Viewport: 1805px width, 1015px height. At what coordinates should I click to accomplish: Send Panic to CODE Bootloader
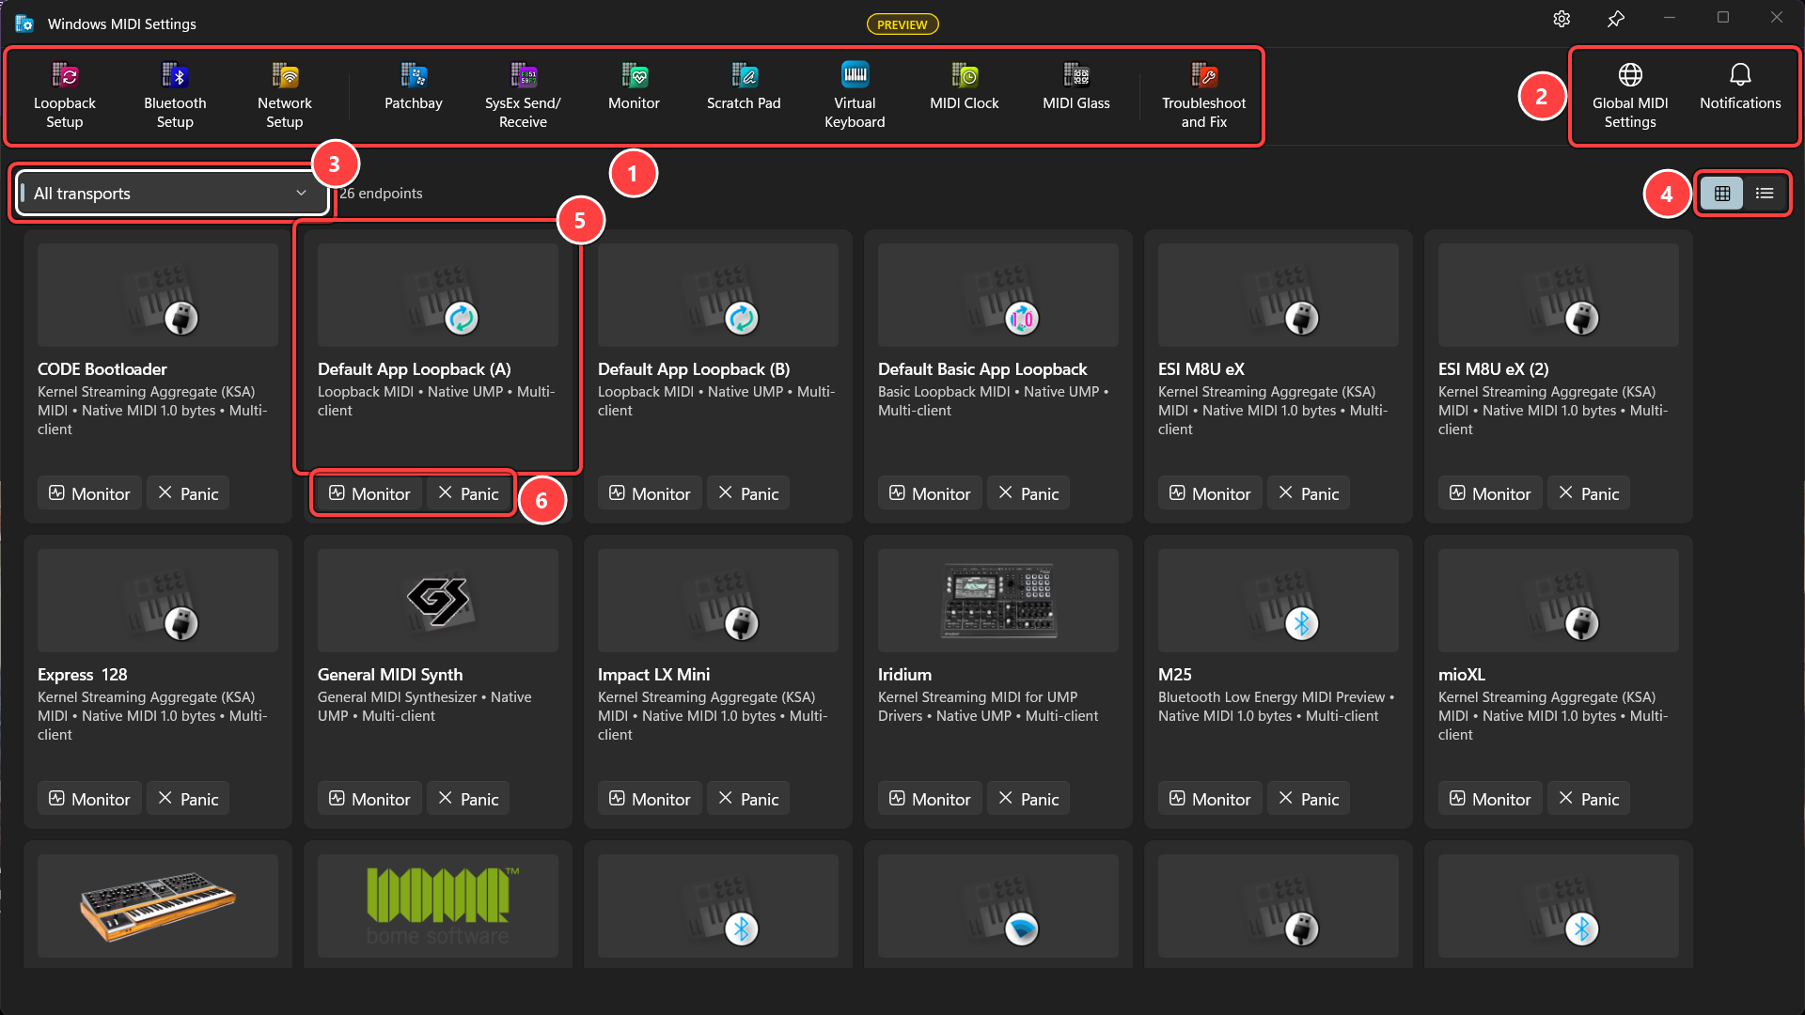[x=188, y=493]
